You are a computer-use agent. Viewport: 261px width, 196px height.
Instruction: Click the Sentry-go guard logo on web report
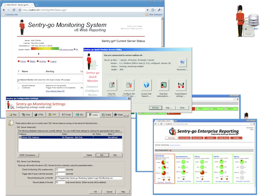coord(22,27)
